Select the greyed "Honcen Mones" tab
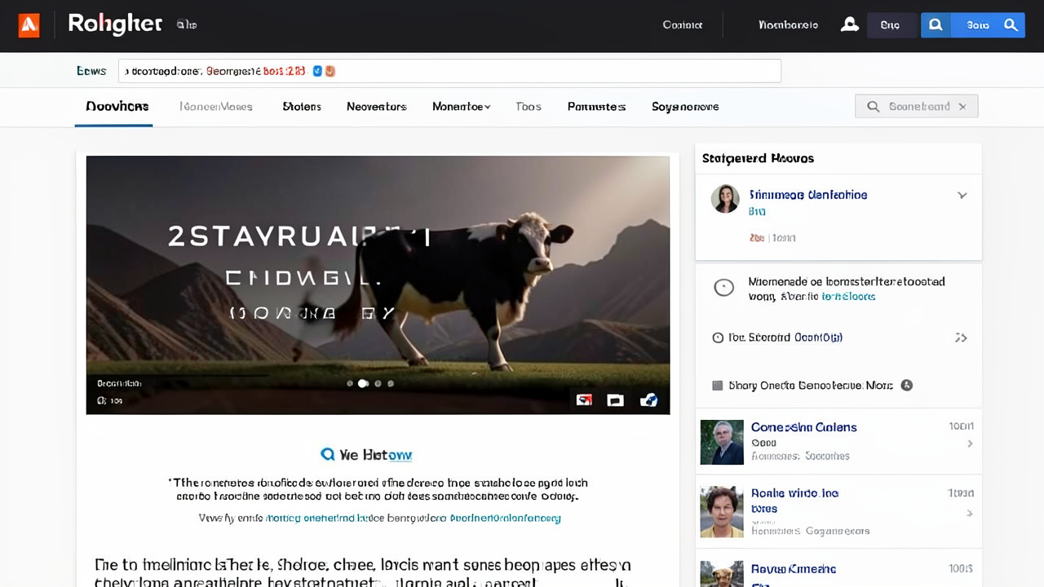The image size is (1044, 587). [x=216, y=107]
